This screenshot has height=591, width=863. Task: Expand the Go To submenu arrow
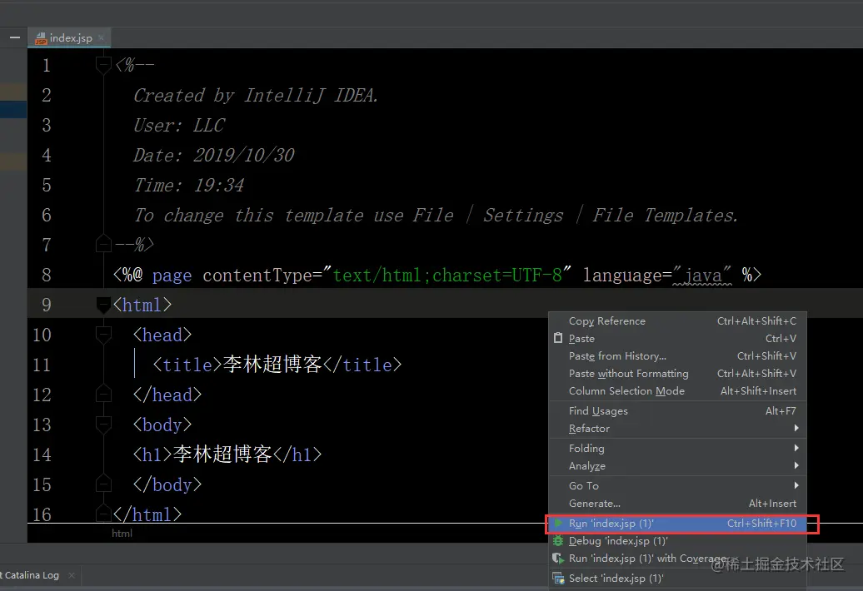coord(796,485)
